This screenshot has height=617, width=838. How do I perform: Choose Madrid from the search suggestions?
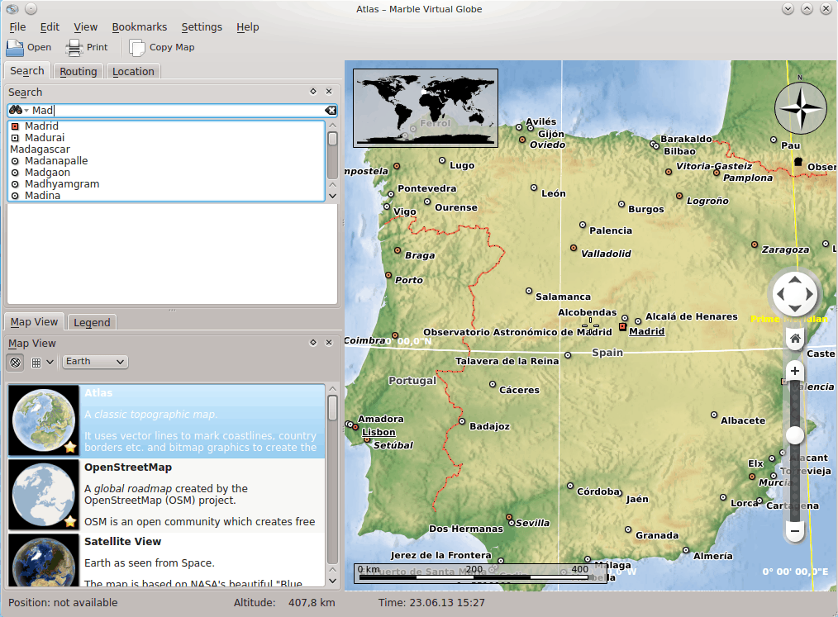pyautogui.click(x=165, y=126)
